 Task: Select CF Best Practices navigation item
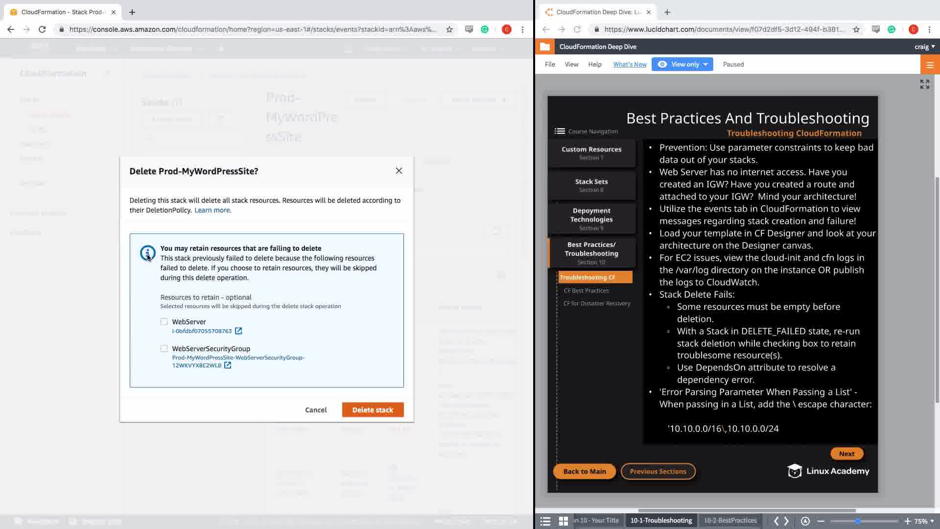pos(586,290)
